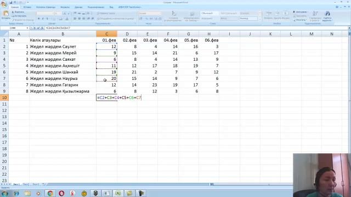This screenshot has width=351, height=197.
Task: Open Opera browser from the taskbar
Action: 61,193
